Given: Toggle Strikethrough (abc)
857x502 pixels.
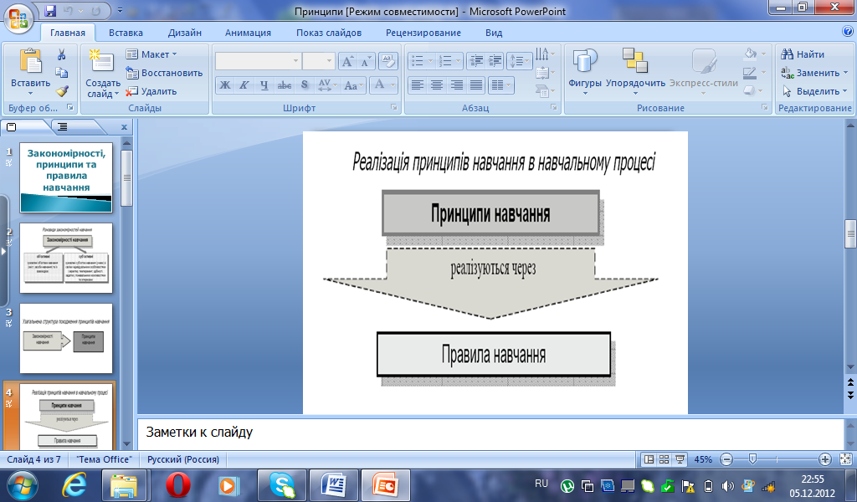Looking at the screenshot, I should click(285, 85).
